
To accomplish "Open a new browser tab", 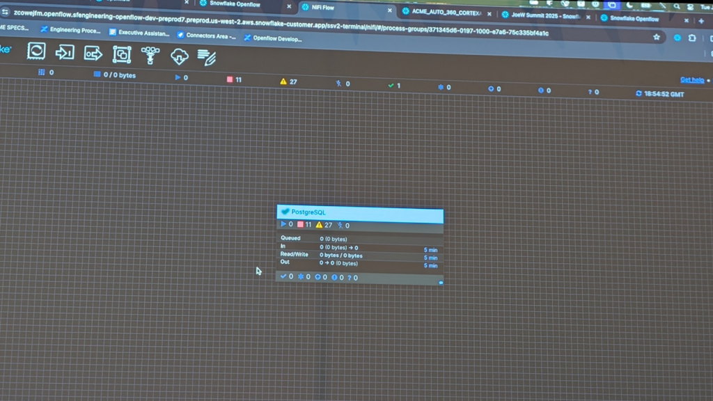I will pyautogui.click(x=701, y=21).
